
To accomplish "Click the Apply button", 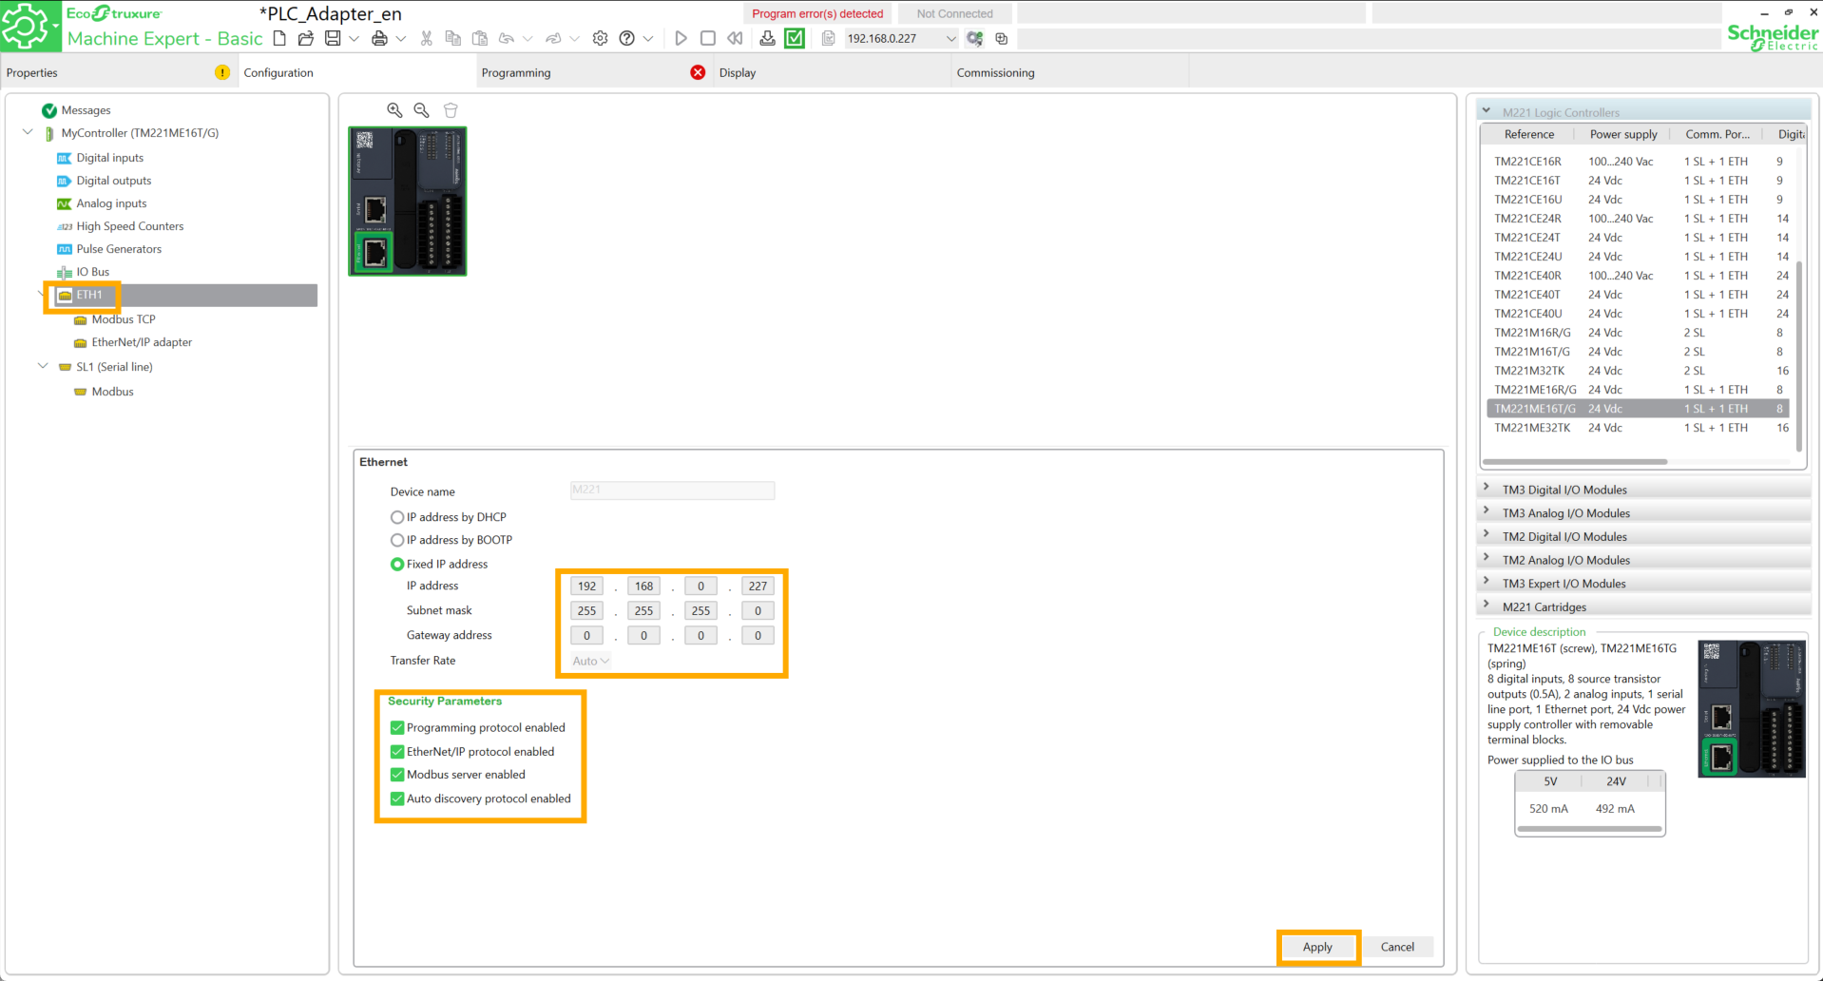I will (x=1317, y=947).
